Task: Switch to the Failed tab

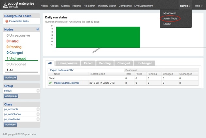Action: pyautogui.click(x=88, y=63)
